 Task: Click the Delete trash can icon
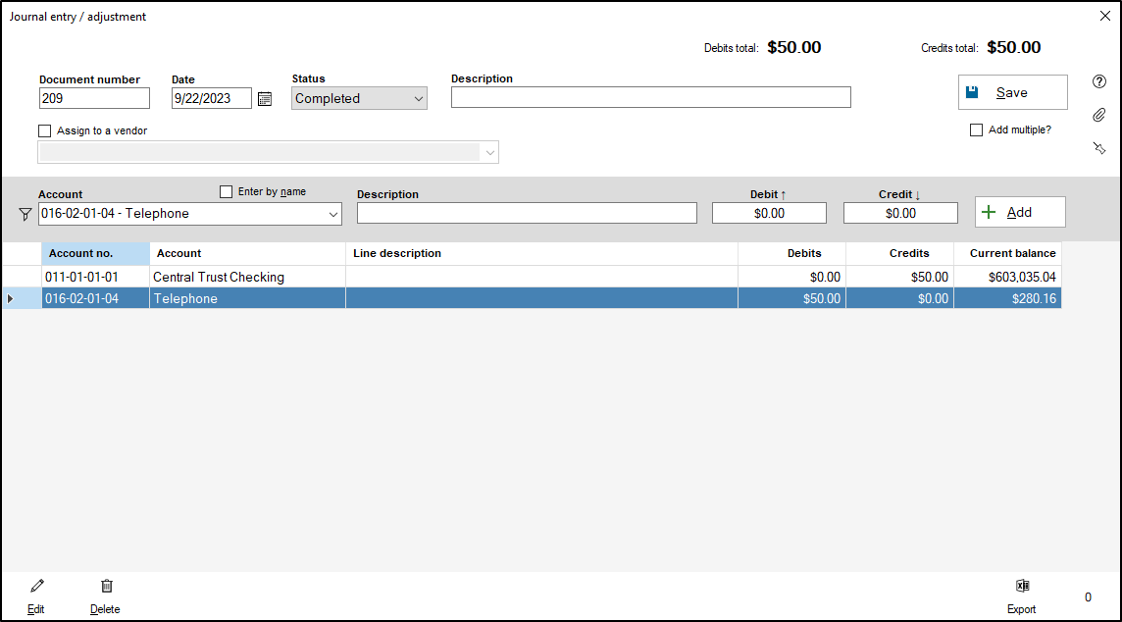[106, 587]
